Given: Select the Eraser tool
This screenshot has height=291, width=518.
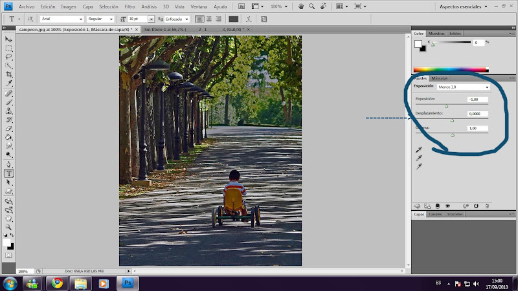Looking at the screenshot, I should tap(9, 128).
